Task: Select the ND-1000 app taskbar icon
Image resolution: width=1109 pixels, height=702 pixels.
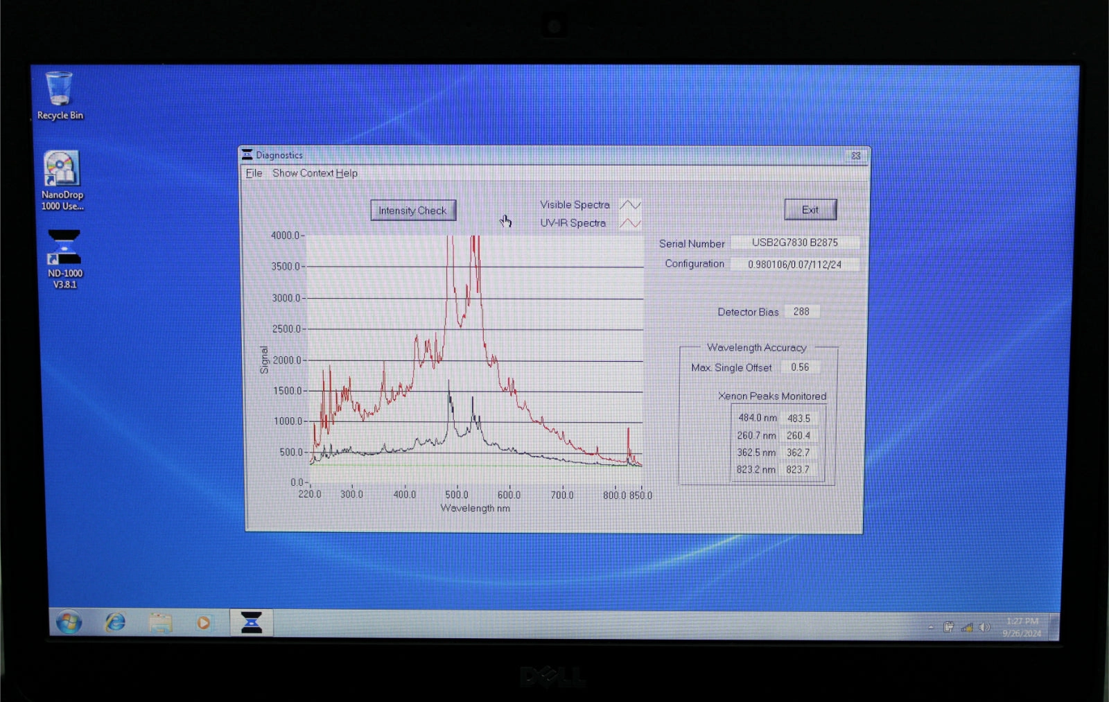Action: 251,622
